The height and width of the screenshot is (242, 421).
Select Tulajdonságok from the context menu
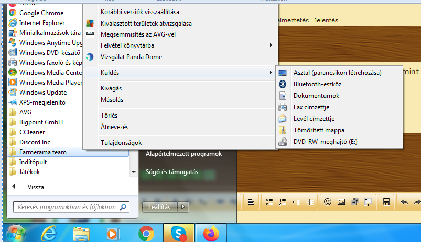121,143
